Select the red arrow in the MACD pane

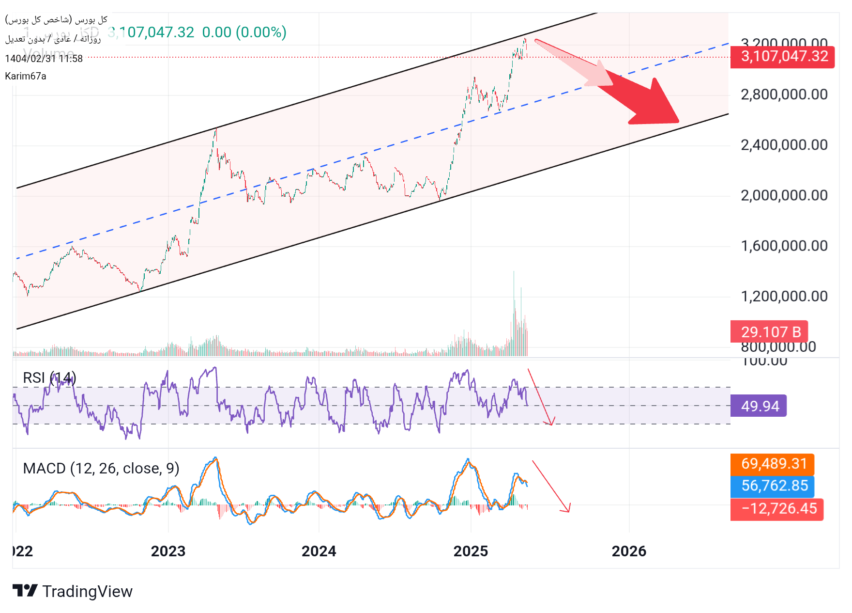click(x=551, y=486)
